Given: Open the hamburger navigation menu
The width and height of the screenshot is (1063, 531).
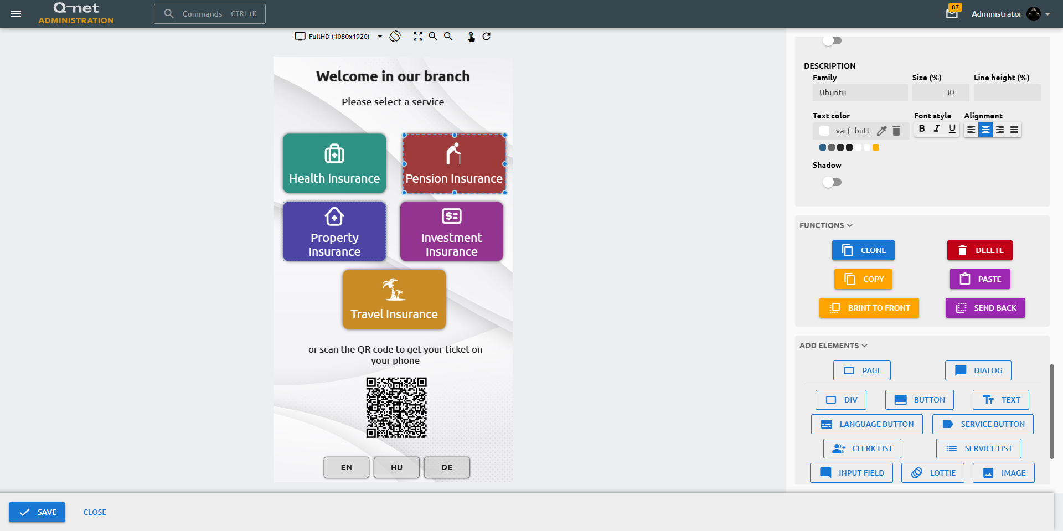Looking at the screenshot, I should tap(16, 14).
